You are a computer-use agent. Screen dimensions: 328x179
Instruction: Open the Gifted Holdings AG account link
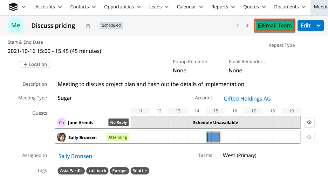point(247,99)
